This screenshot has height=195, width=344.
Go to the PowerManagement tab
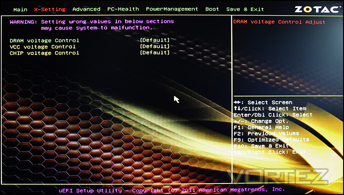tap(172, 9)
